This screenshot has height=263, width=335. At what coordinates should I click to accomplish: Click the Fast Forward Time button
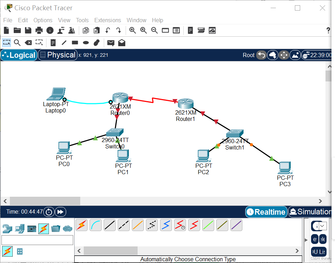[61, 212]
